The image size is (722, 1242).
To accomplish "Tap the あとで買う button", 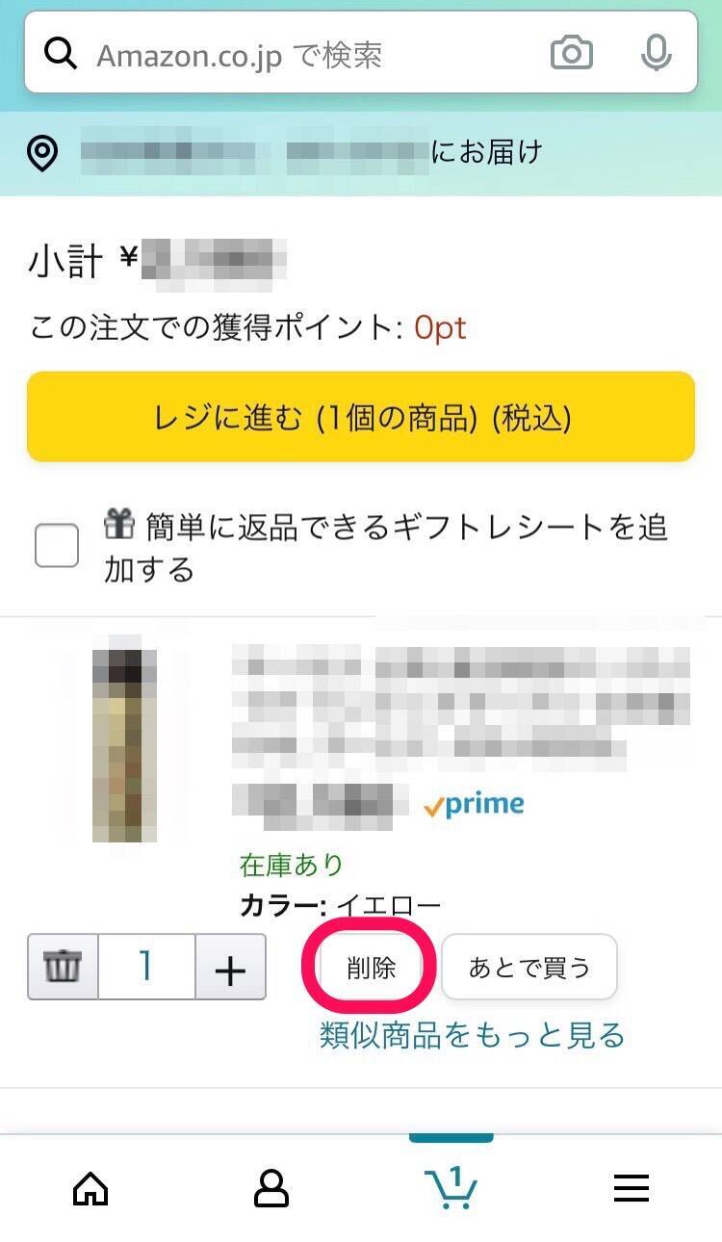I will tap(529, 967).
